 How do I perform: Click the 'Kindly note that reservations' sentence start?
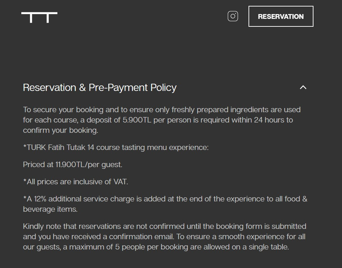tap(72, 226)
